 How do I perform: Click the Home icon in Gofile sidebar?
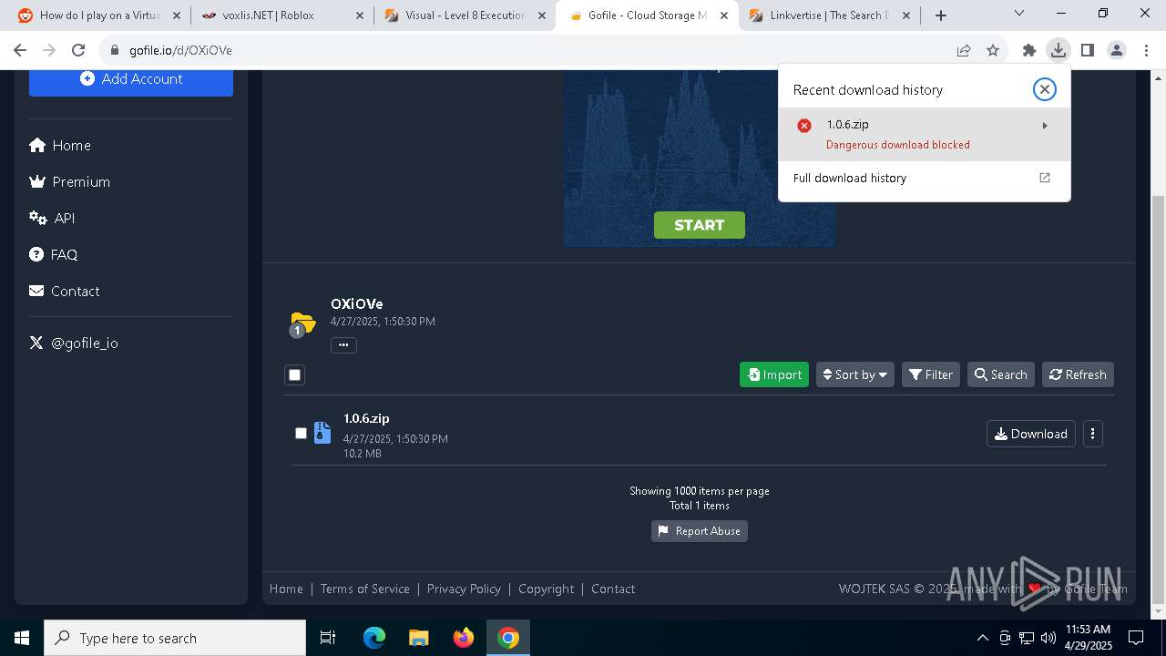tap(37, 146)
